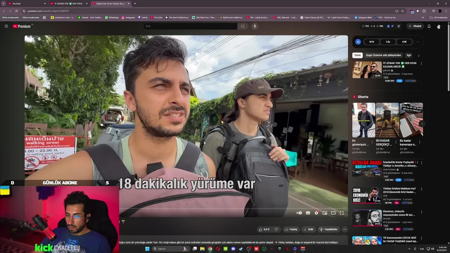Open Ebonivon Jrokez'in cenazesinden video
450x253 pixels.
(367, 218)
